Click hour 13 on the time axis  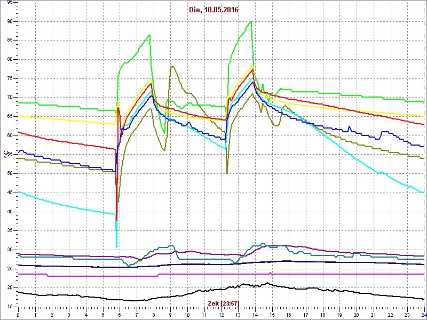[x=238, y=315]
